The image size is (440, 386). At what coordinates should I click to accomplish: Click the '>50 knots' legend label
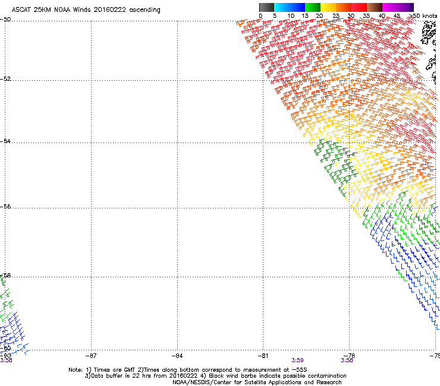point(423,16)
